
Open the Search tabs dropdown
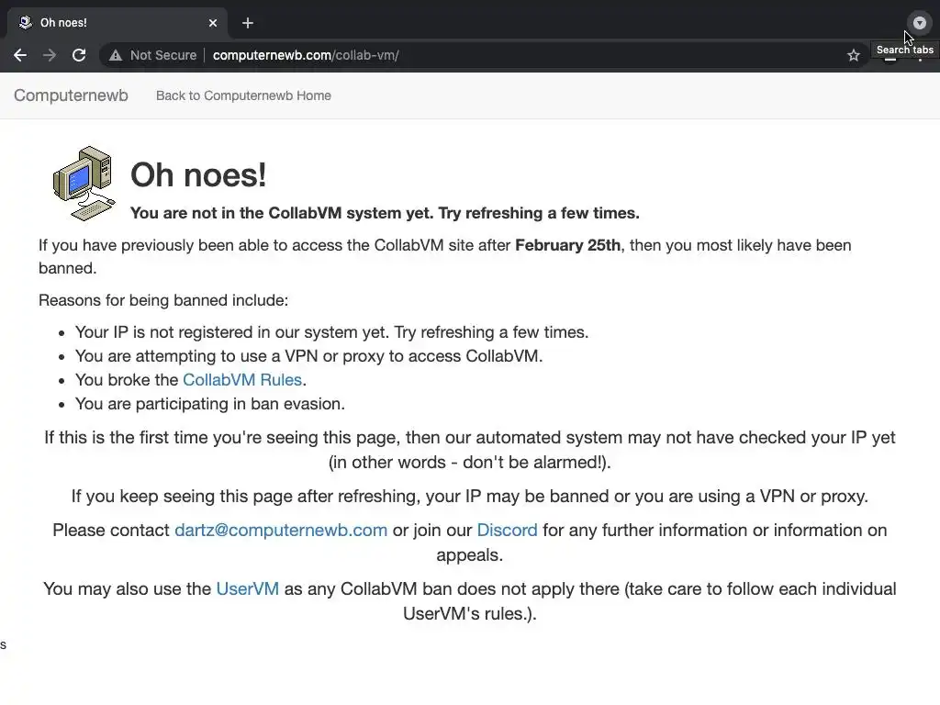(x=919, y=23)
